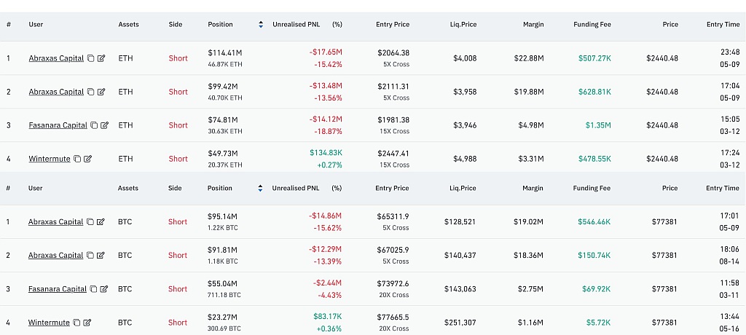
Task: Copy address of Wintermute BTC row
Action: point(77,323)
